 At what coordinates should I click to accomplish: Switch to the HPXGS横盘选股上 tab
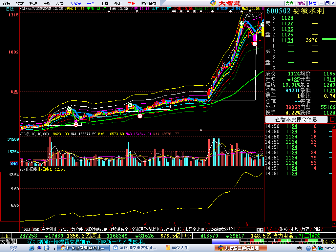pyautogui.click(x=222, y=229)
